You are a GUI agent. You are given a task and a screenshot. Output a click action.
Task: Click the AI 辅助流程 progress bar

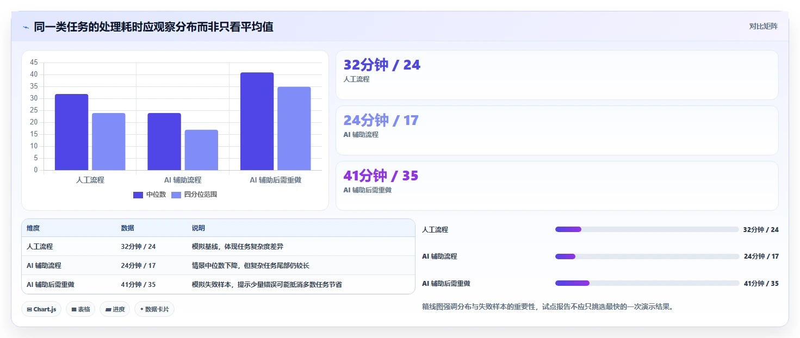[x=647, y=256]
